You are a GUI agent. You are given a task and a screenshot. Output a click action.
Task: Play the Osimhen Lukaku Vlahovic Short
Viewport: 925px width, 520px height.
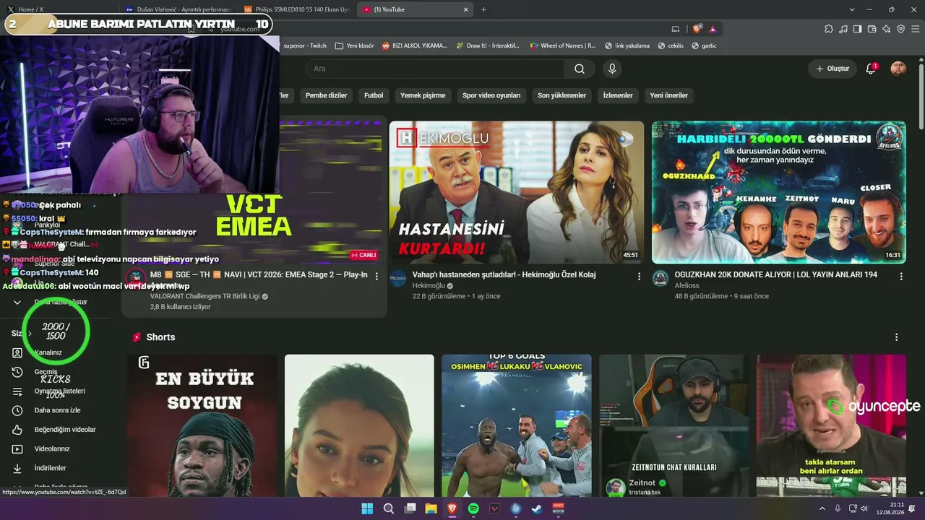[x=517, y=425]
